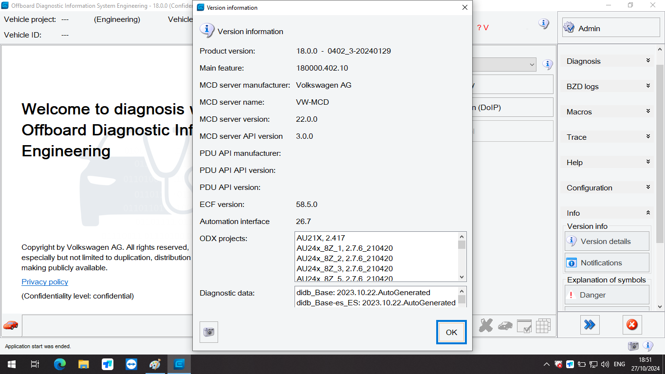665x374 pixels.
Task: Open the Paint palette taskbar icon
Action: 155,364
